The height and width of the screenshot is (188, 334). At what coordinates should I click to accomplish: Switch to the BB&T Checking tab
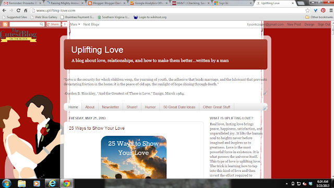191,3
